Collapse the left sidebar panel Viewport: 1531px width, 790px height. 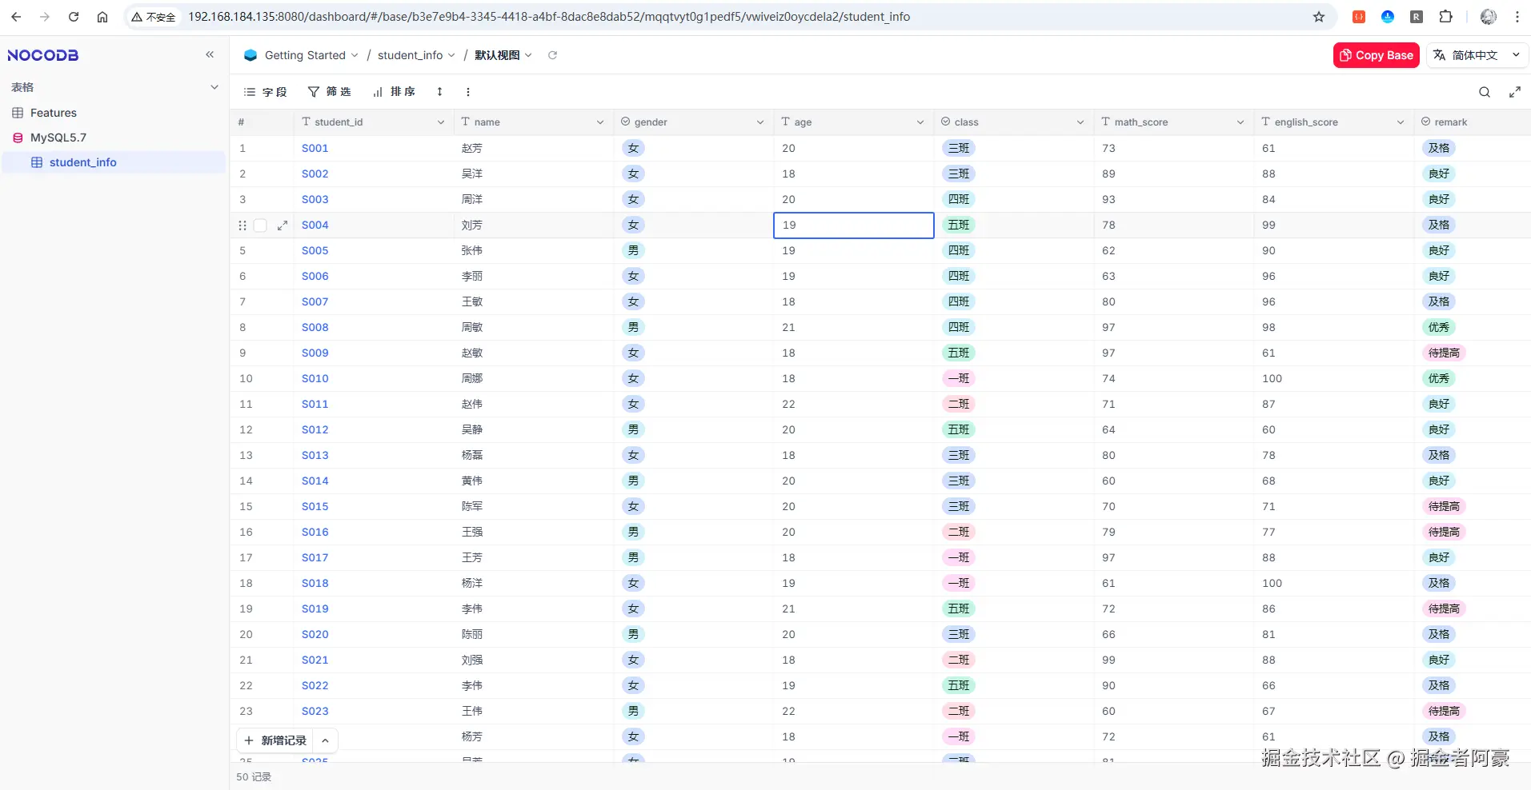click(x=210, y=54)
